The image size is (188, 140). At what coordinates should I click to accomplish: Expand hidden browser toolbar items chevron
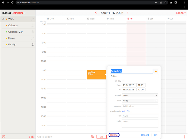pos(184,7)
